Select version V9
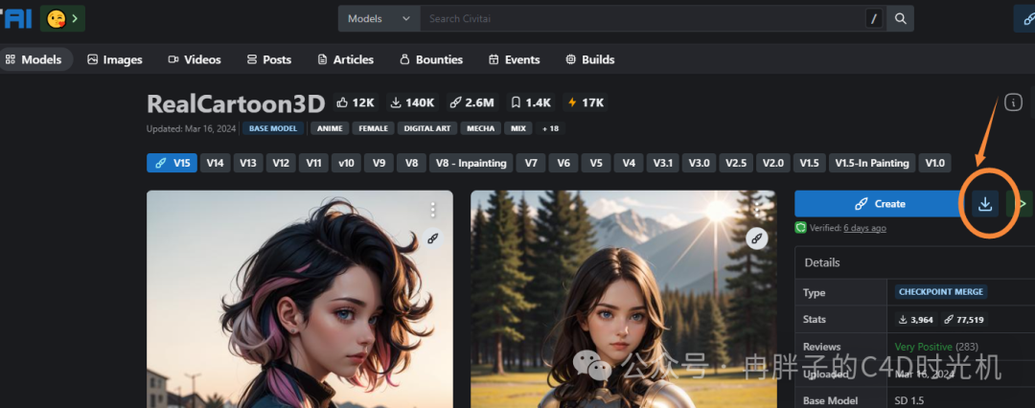1035x408 pixels. point(379,163)
